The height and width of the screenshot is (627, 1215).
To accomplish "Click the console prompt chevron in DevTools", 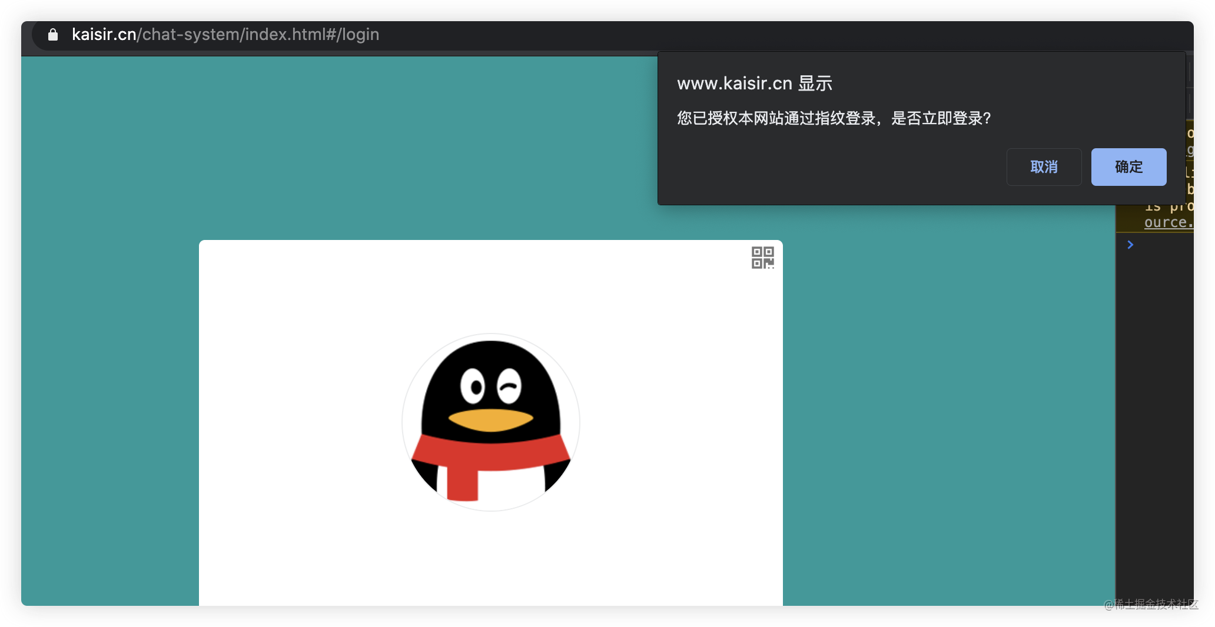I will pos(1130,245).
